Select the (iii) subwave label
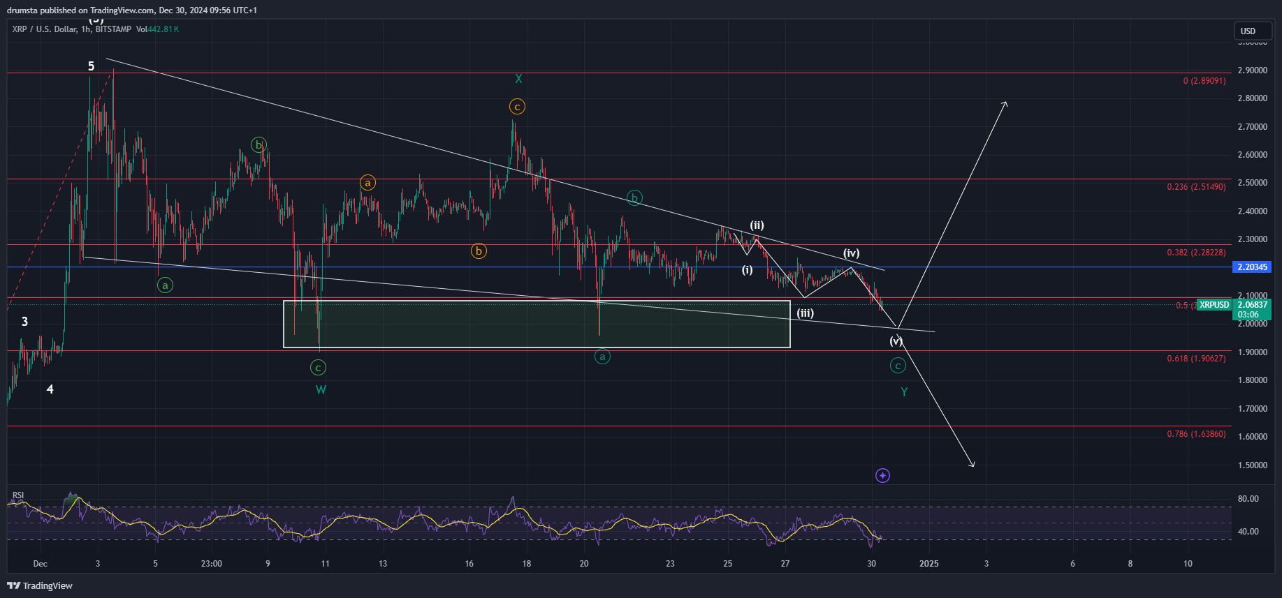The width and height of the screenshot is (1282, 598). pos(806,313)
